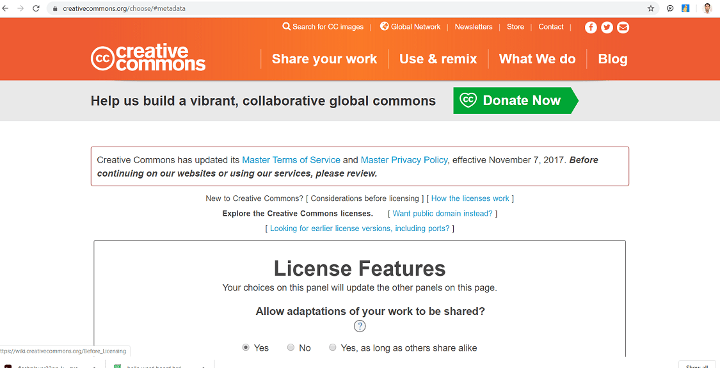Open the Share your work menu
Image resolution: width=720 pixels, height=368 pixels.
[324, 59]
